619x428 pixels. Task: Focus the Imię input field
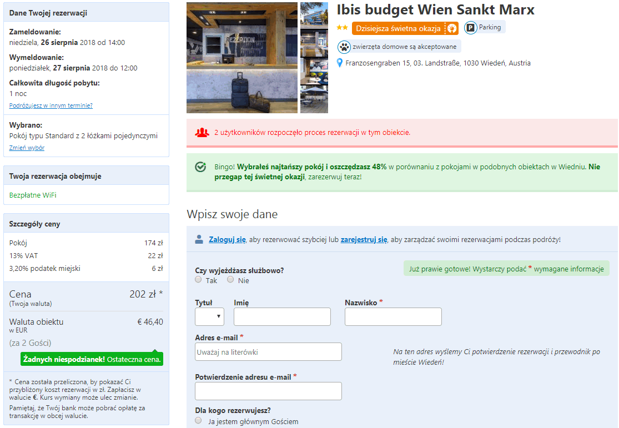point(282,316)
